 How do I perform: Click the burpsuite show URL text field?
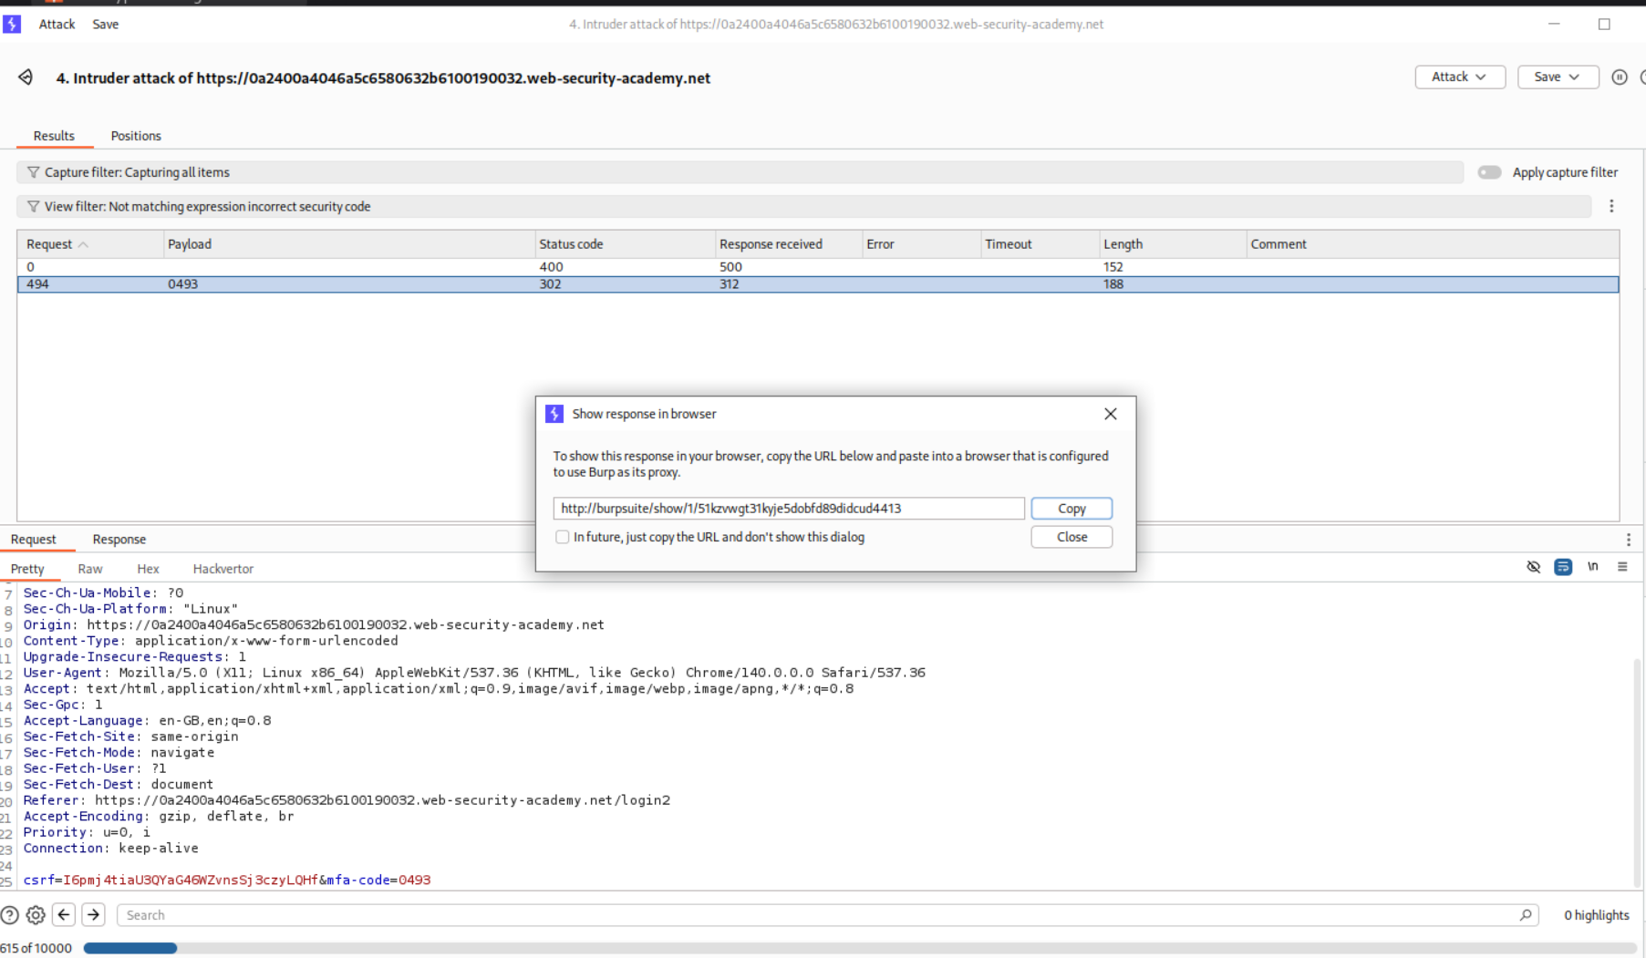(x=788, y=509)
